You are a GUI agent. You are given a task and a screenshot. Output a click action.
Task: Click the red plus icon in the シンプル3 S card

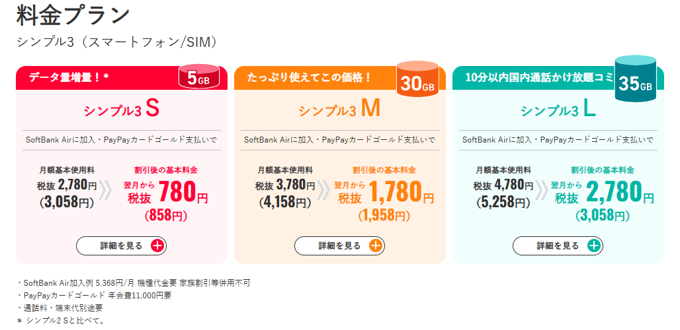coord(157,246)
